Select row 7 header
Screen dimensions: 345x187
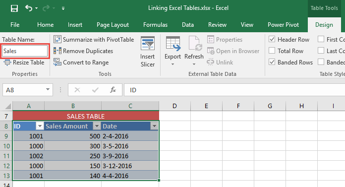(6, 116)
